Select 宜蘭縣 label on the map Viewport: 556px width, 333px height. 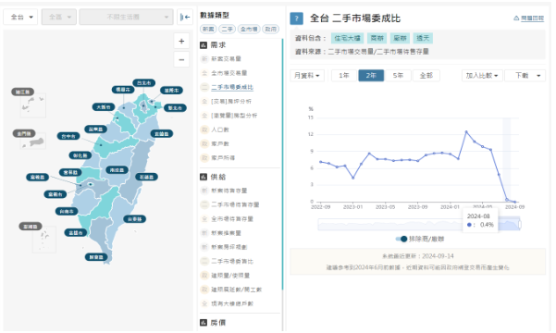point(162,134)
